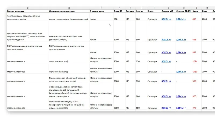Open WB link in the 411 price row
The width and height of the screenshot is (215, 120).
pos(166,39)
